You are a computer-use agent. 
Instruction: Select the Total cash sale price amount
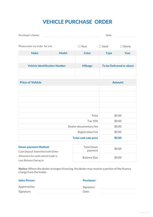118,138
